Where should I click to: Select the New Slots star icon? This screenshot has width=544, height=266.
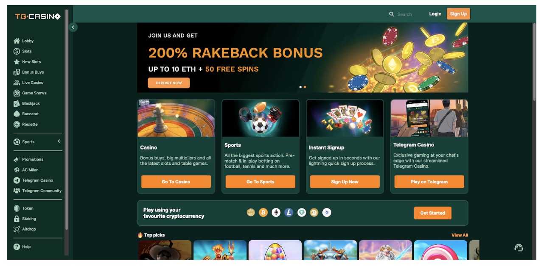(x=17, y=62)
